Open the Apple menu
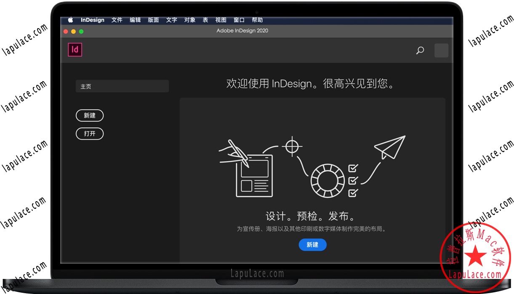Image resolution: width=514 pixels, height=294 pixels. [x=71, y=20]
